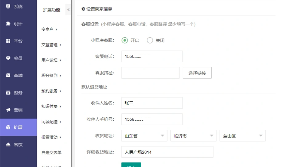Click the 财务 finance icon in sidebar
Viewport: 282px width, 167px height.
click(9, 93)
